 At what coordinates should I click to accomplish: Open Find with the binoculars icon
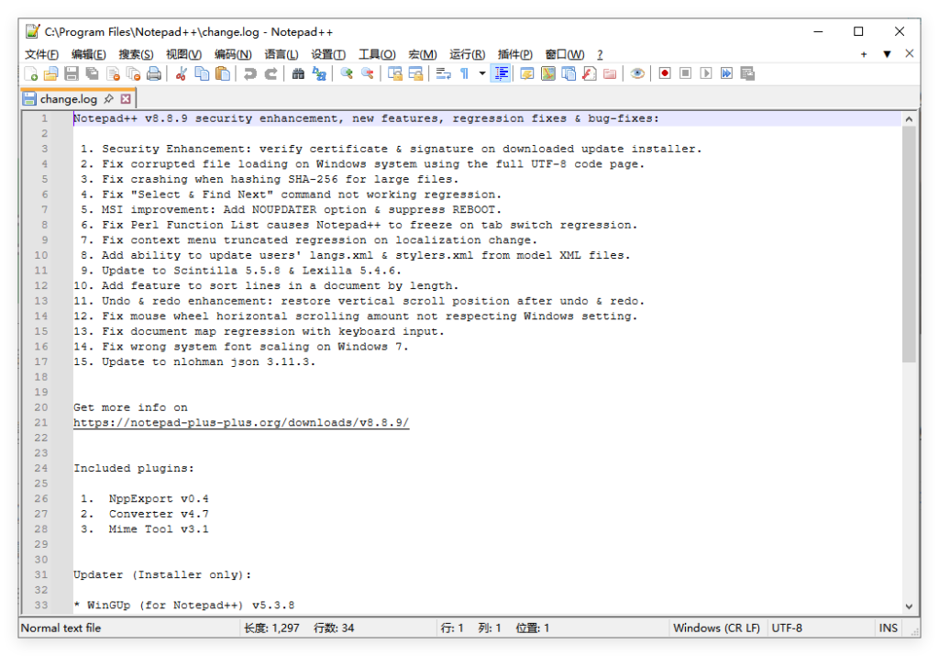[298, 73]
